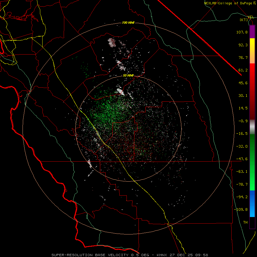Click the black TH segment of color bar
Viewport: 257px width, 257px height.
pos(252,223)
